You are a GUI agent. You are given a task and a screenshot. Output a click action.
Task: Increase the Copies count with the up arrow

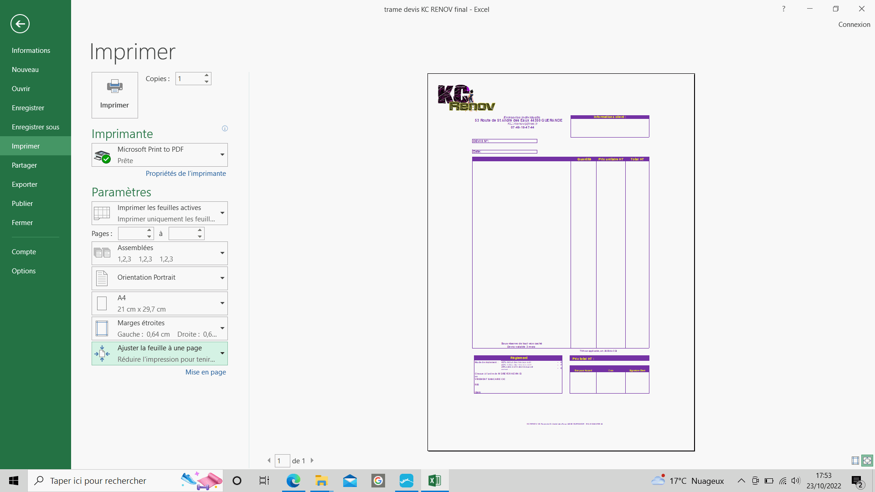click(207, 75)
